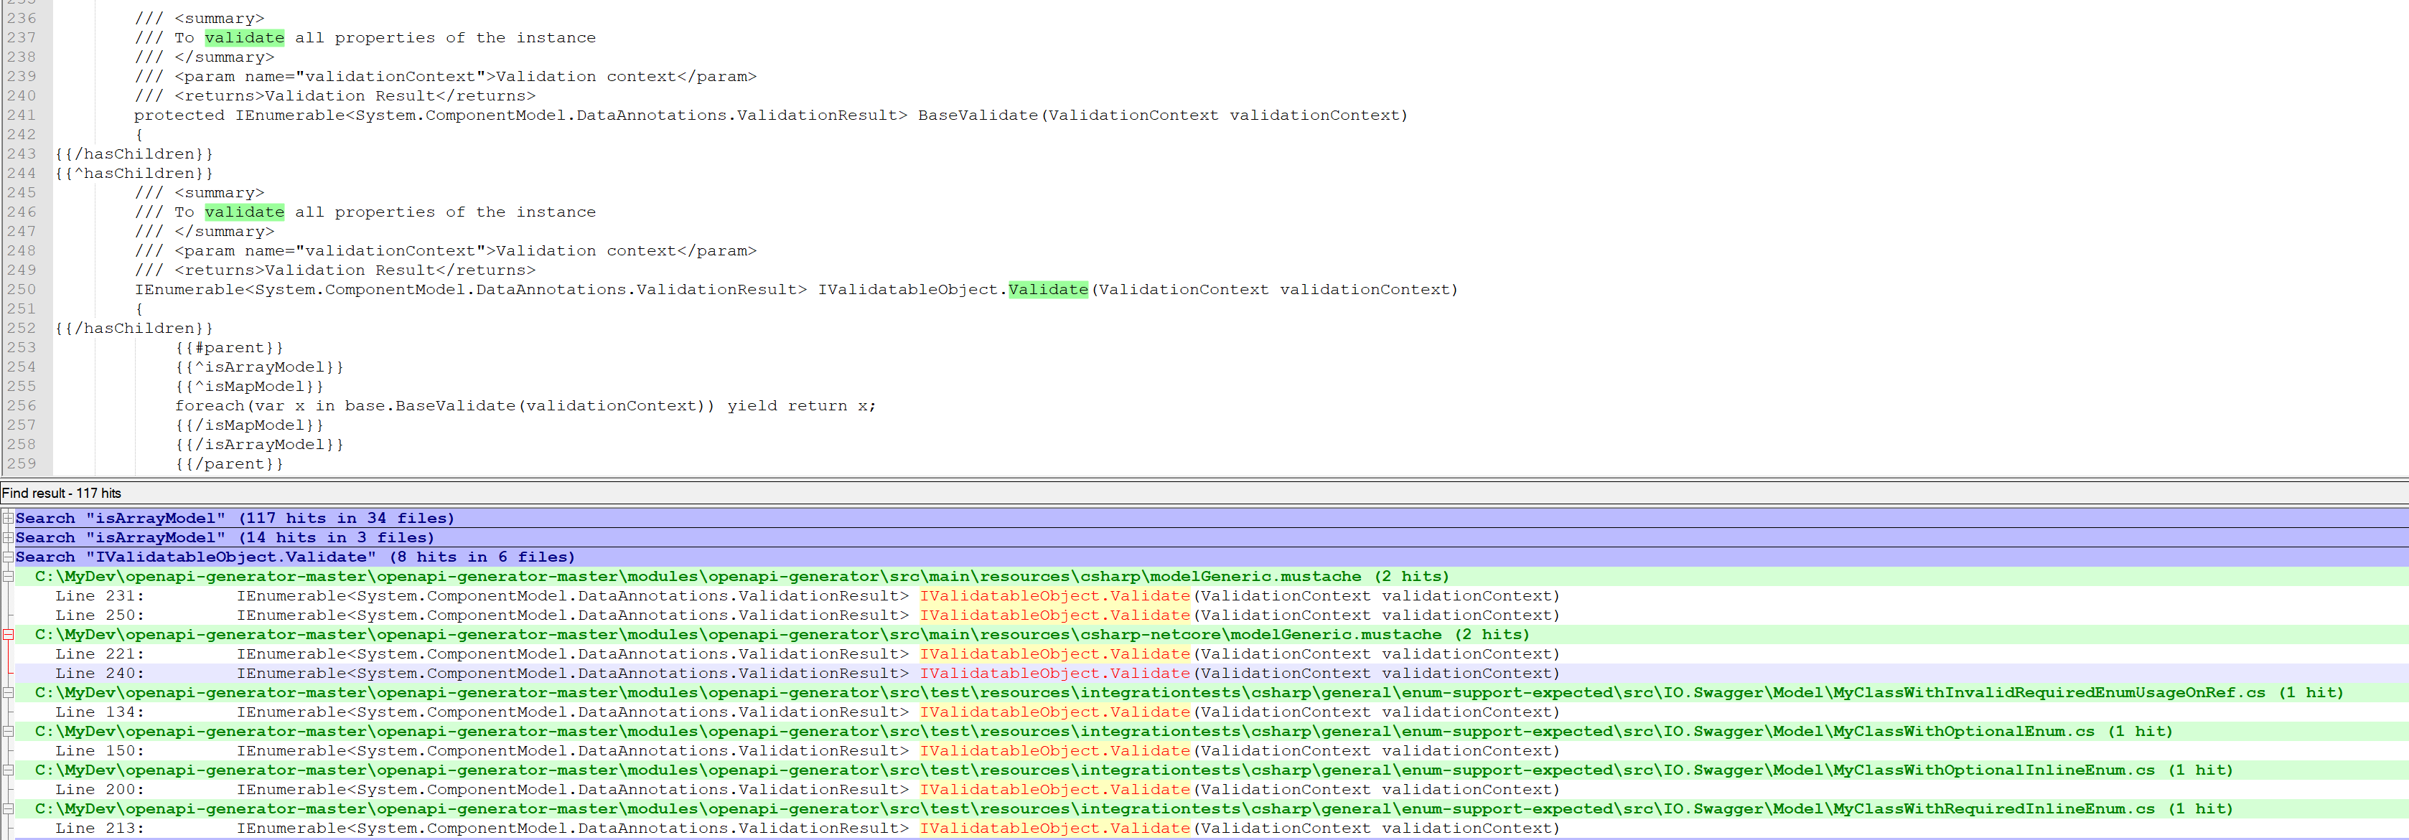
Task: Click line number 250 in editor margin
Action: 21,290
